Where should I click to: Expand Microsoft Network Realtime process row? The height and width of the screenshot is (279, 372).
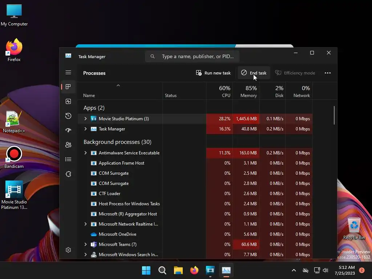coord(85,224)
